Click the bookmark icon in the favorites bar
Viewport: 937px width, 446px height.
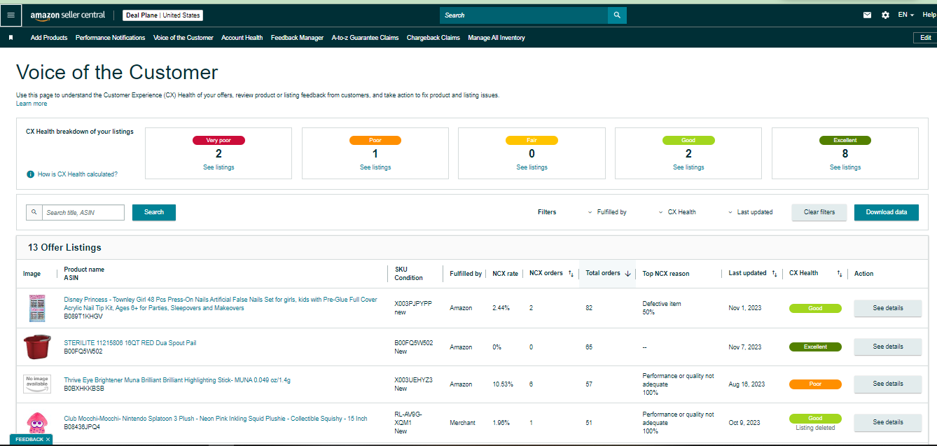11,38
